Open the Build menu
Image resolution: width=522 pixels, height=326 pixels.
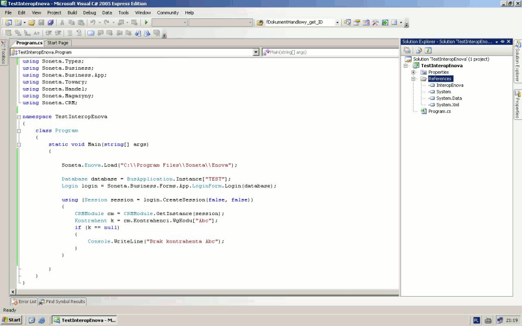coord(72,12)
